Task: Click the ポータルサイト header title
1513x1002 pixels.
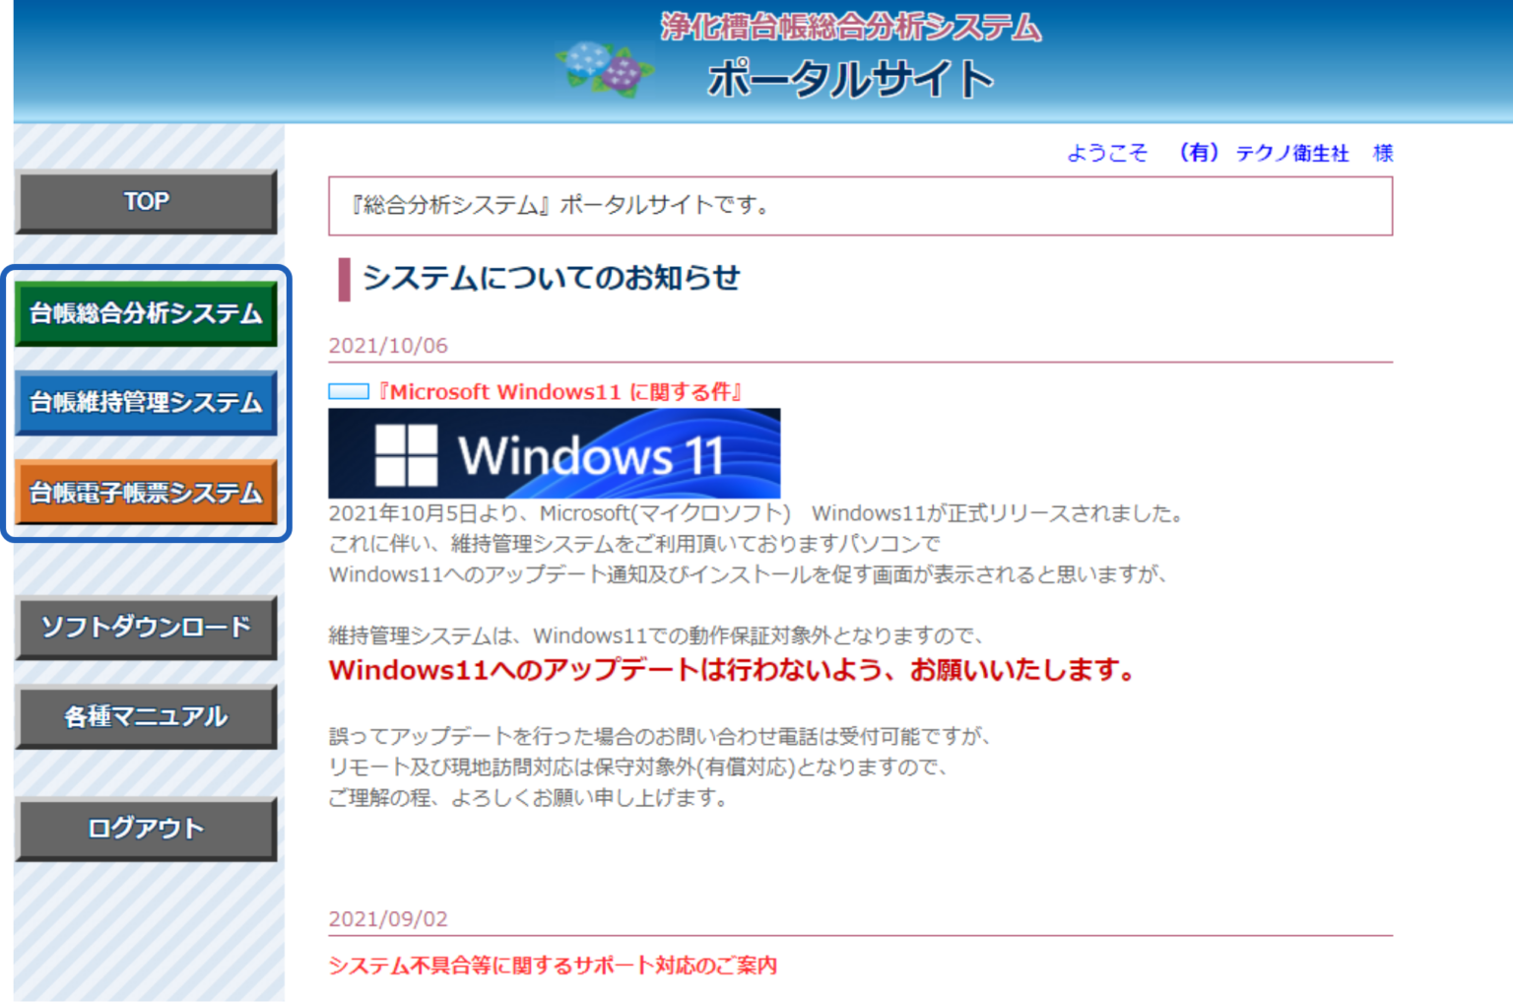Action: click(x=851, y=79)
